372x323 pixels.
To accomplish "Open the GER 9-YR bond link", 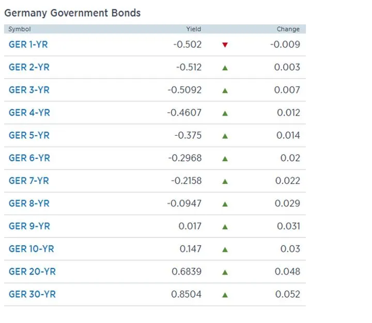I will click(x=29, y=227).
